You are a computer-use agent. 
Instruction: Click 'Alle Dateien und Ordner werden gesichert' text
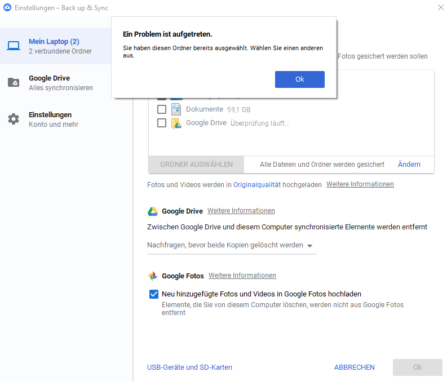[x=322, y=165]
